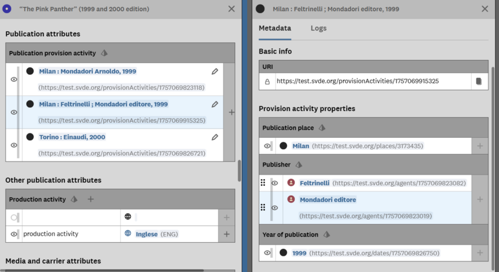Image resolution: width=499 pixels, height=272 pixels.
Task: Click the left panel vertical scrollbar
Action: [240, 171]
